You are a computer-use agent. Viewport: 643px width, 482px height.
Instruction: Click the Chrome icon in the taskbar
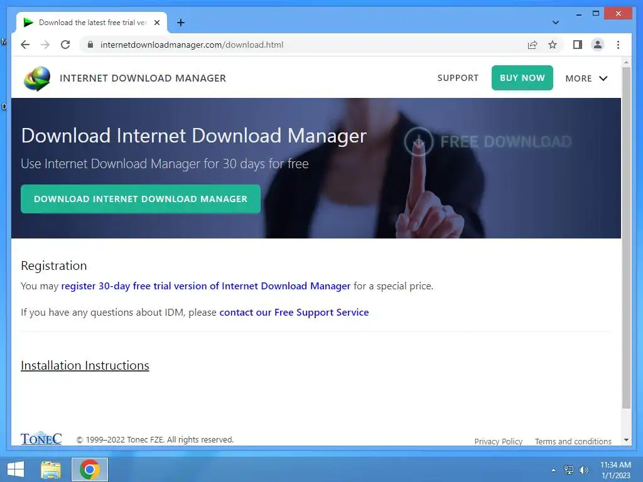(x=90, y=469)
